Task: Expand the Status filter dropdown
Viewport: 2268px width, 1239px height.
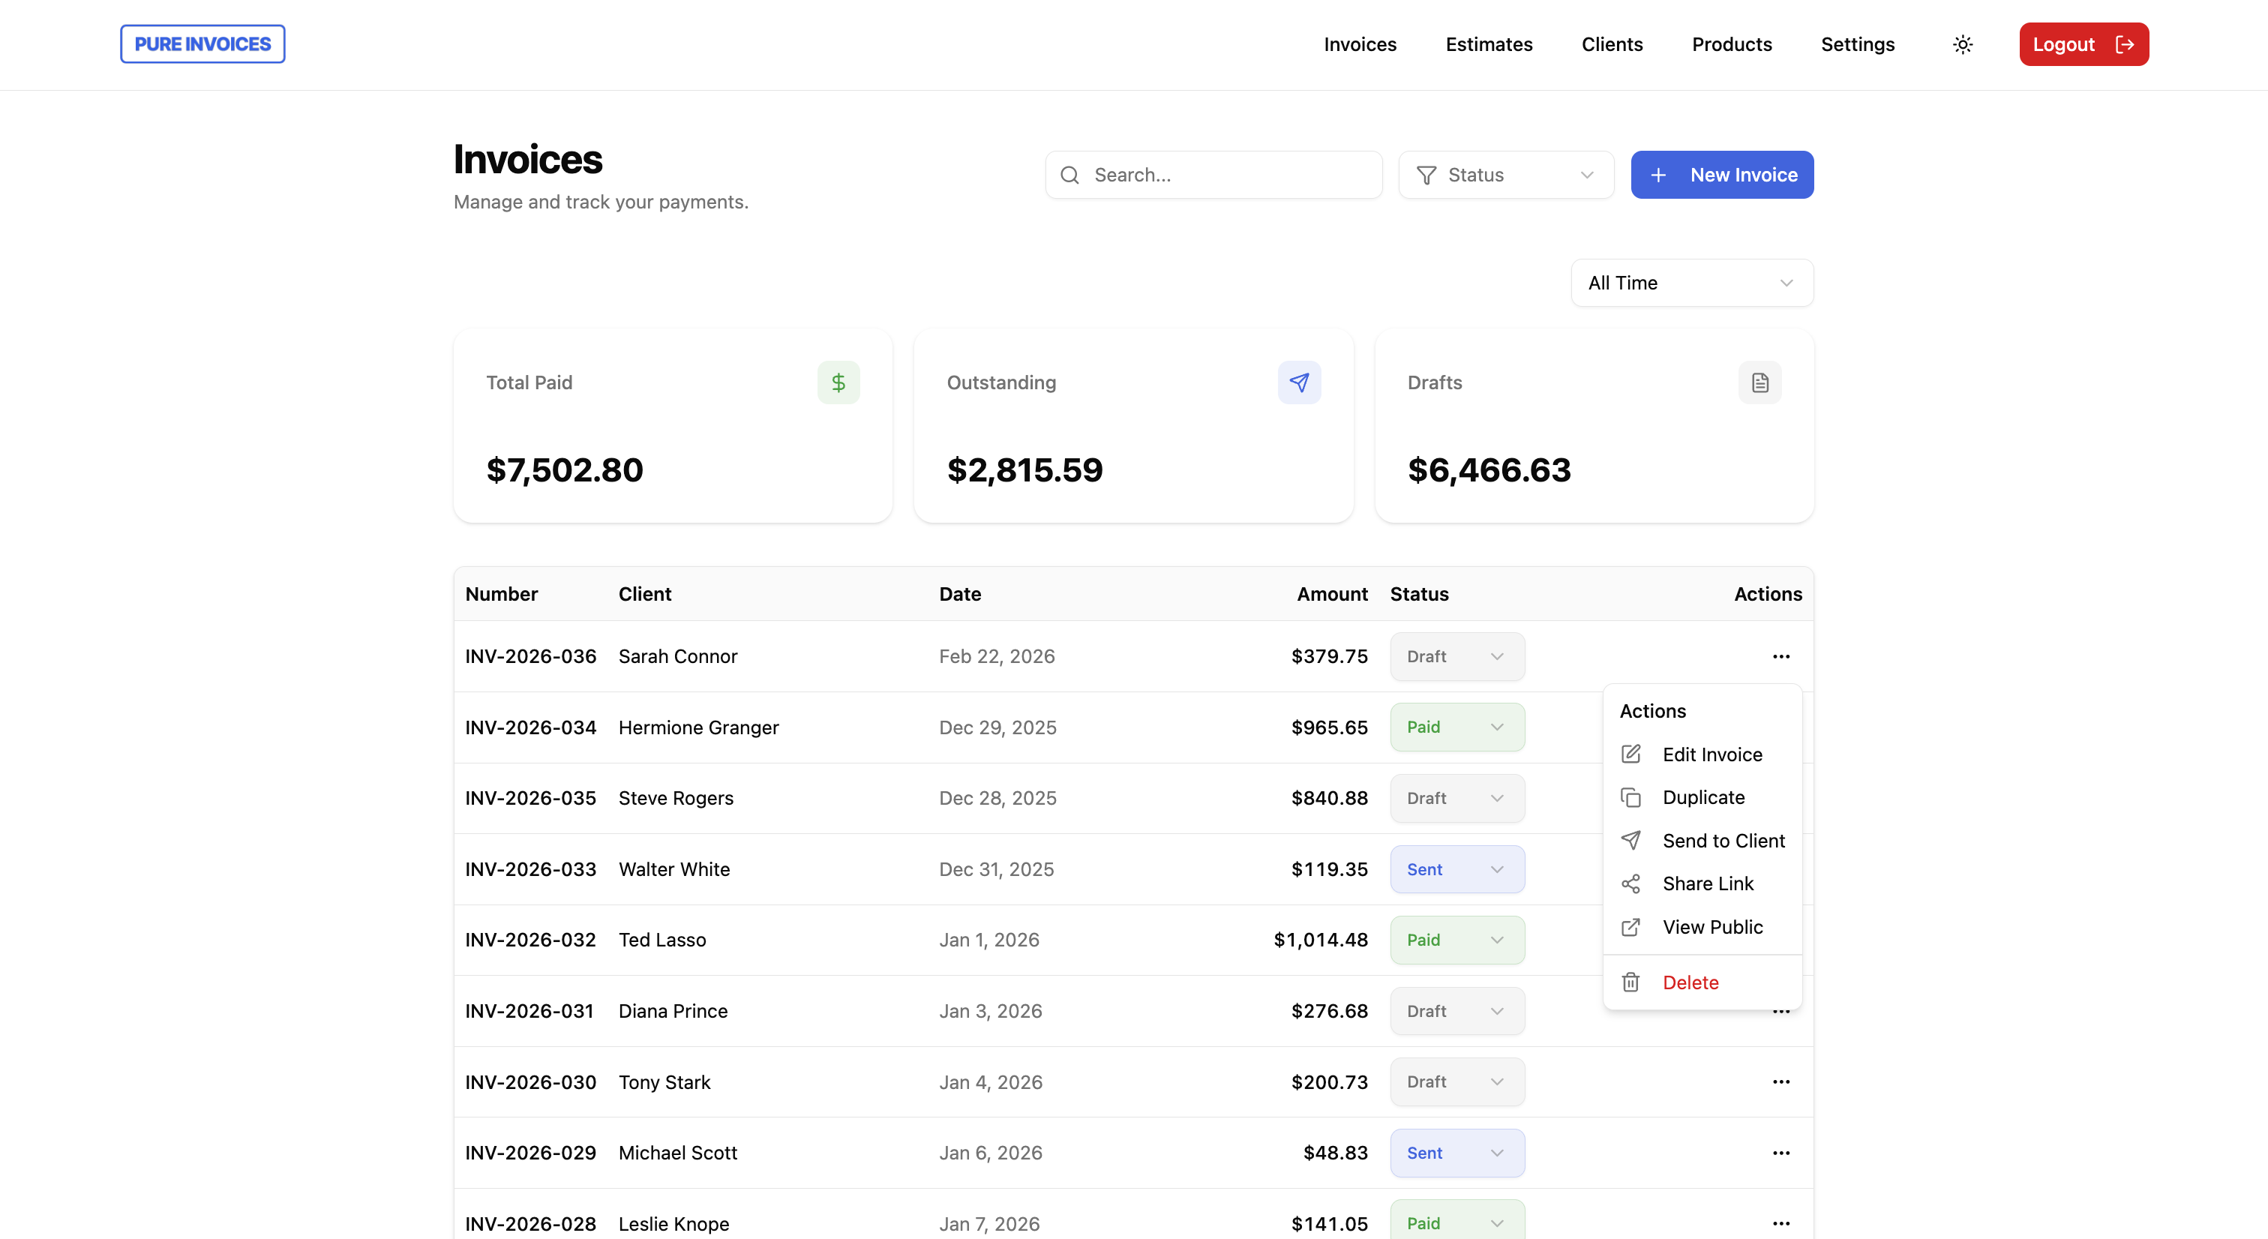Action: [1505, 174]
